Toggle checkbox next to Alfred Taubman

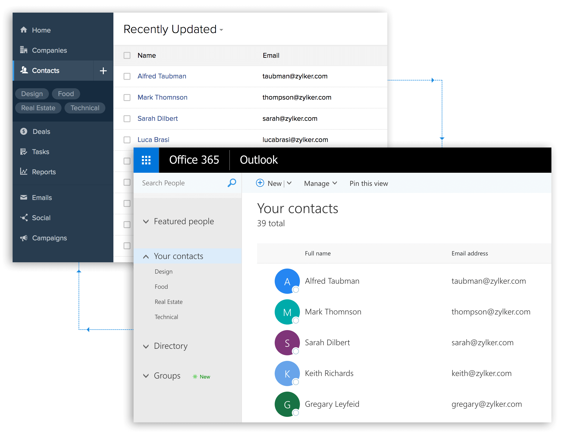point(127,76)
